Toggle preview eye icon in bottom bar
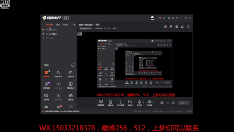Screen dimensions: 234x132 pyautogui.click(x=168, y=103)
